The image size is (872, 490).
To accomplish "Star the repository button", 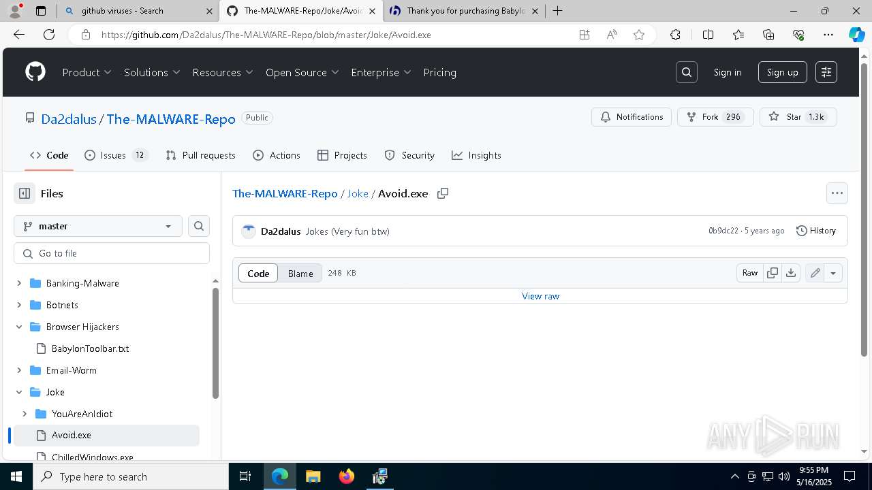I will (798, 117).
